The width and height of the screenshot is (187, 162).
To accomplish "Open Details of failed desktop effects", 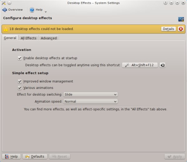I will tap(168, 29).
